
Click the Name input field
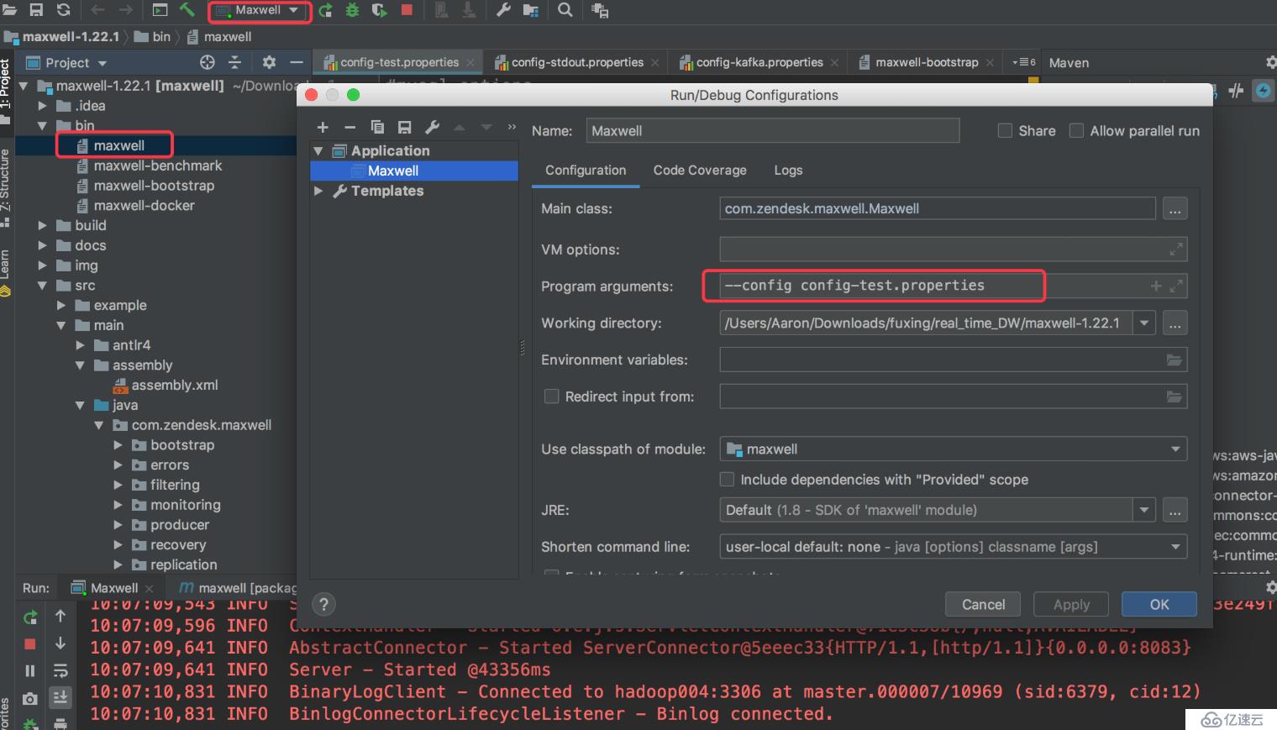point(773,130)
